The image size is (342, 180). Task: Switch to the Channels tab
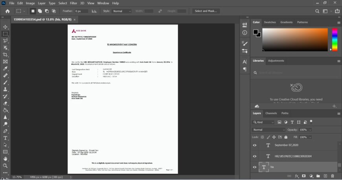271,113
